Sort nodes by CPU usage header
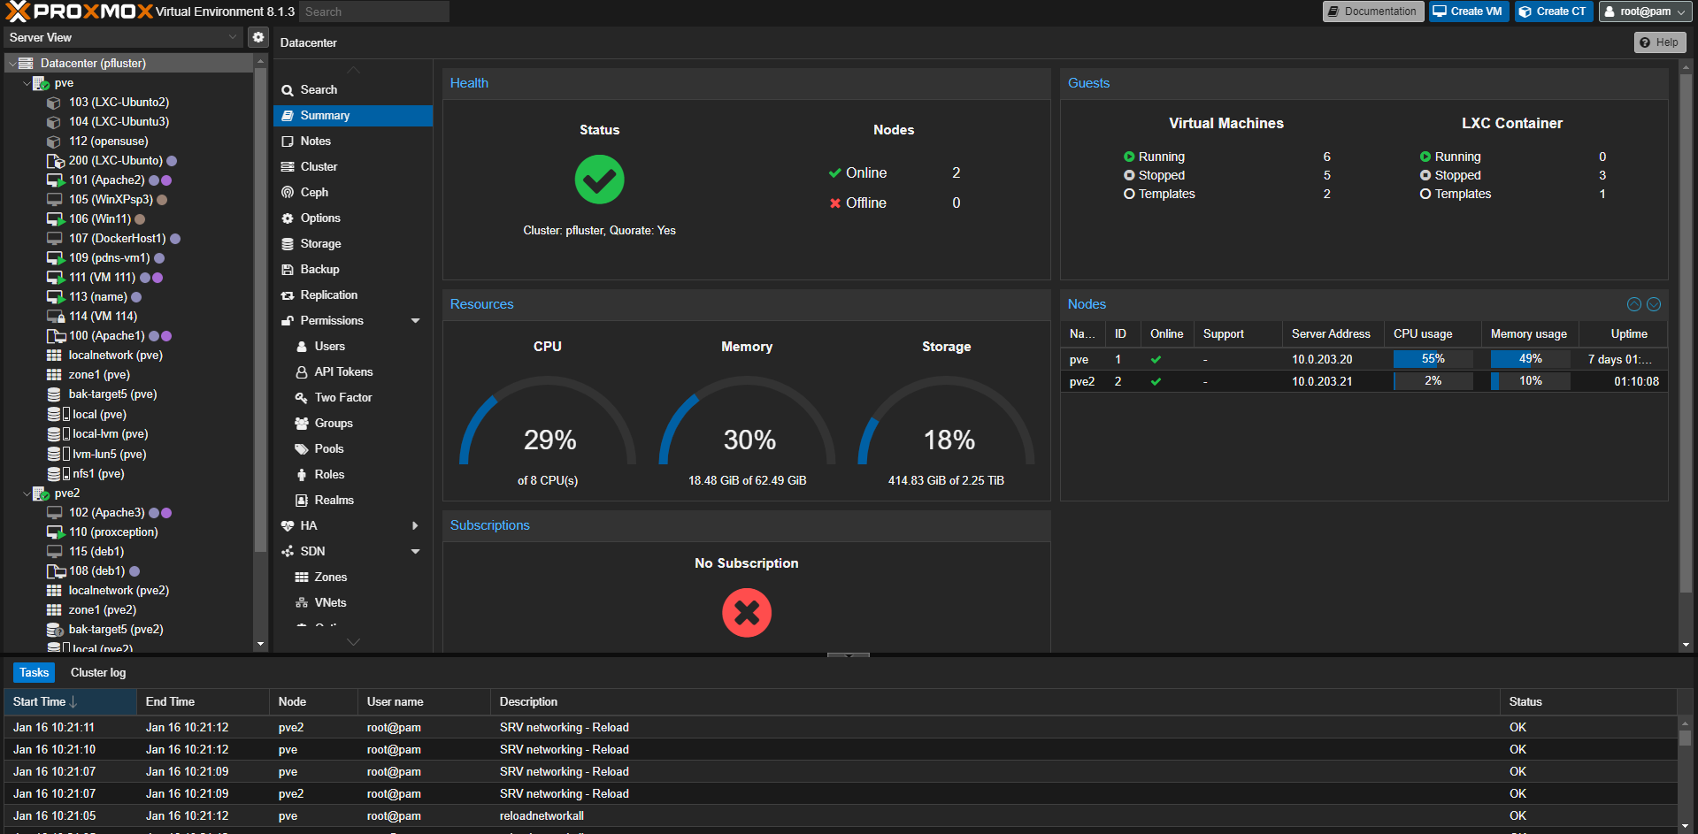Screen dimensions: 1698x834 pos(1433,334)
